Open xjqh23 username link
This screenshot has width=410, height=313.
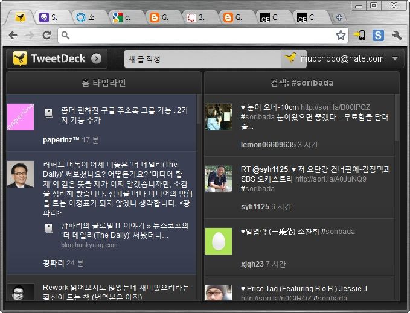point(252,264)
